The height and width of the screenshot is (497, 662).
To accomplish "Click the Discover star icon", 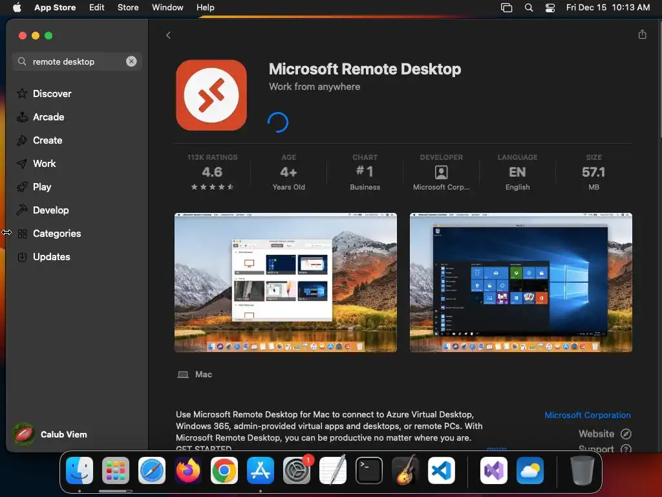I will [x=22, y=93].
